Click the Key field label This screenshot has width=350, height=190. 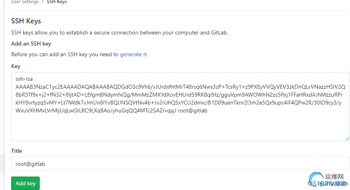tap(15, 66)
